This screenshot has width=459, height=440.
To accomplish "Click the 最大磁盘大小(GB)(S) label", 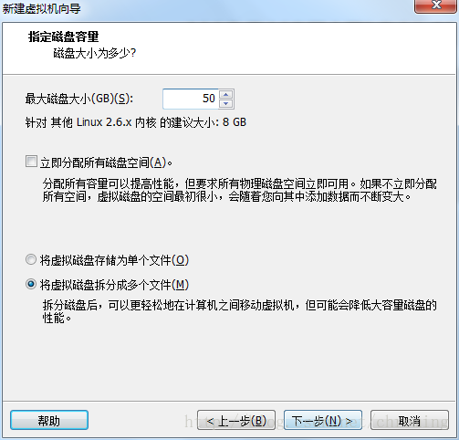I will coord(79,99).
